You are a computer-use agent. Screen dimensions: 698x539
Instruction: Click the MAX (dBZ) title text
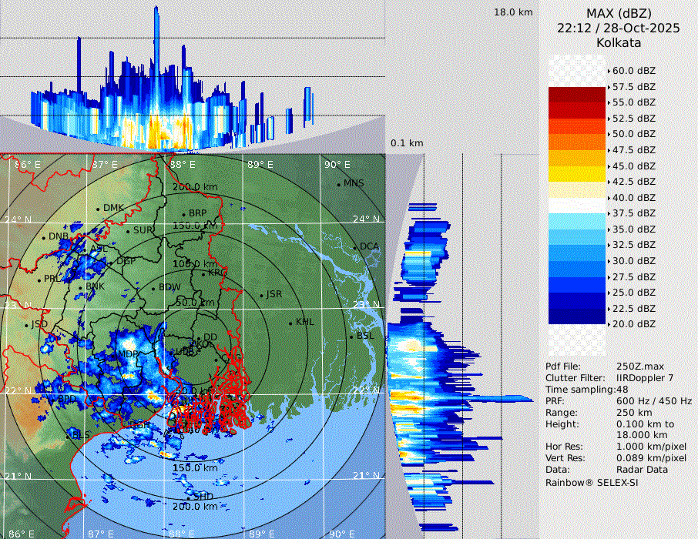pos(619,13)
